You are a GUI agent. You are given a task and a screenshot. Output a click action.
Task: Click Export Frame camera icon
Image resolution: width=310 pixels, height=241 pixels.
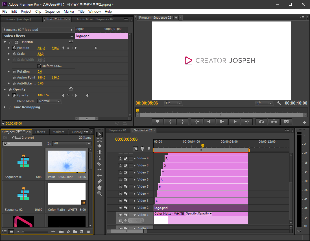click(x=286, y=121)
